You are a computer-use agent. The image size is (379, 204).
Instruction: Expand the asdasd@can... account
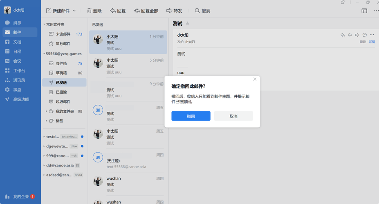pyautogui.click(x=44, y=175)
